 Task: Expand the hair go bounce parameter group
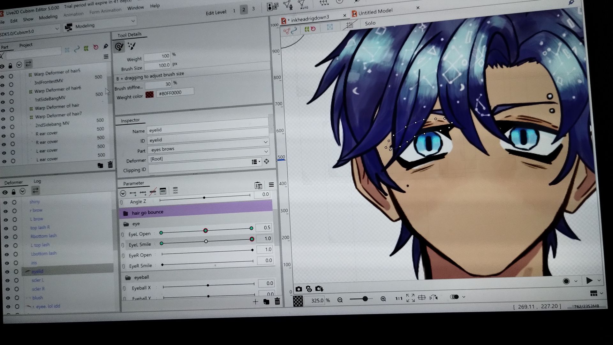tap(125, 213)
